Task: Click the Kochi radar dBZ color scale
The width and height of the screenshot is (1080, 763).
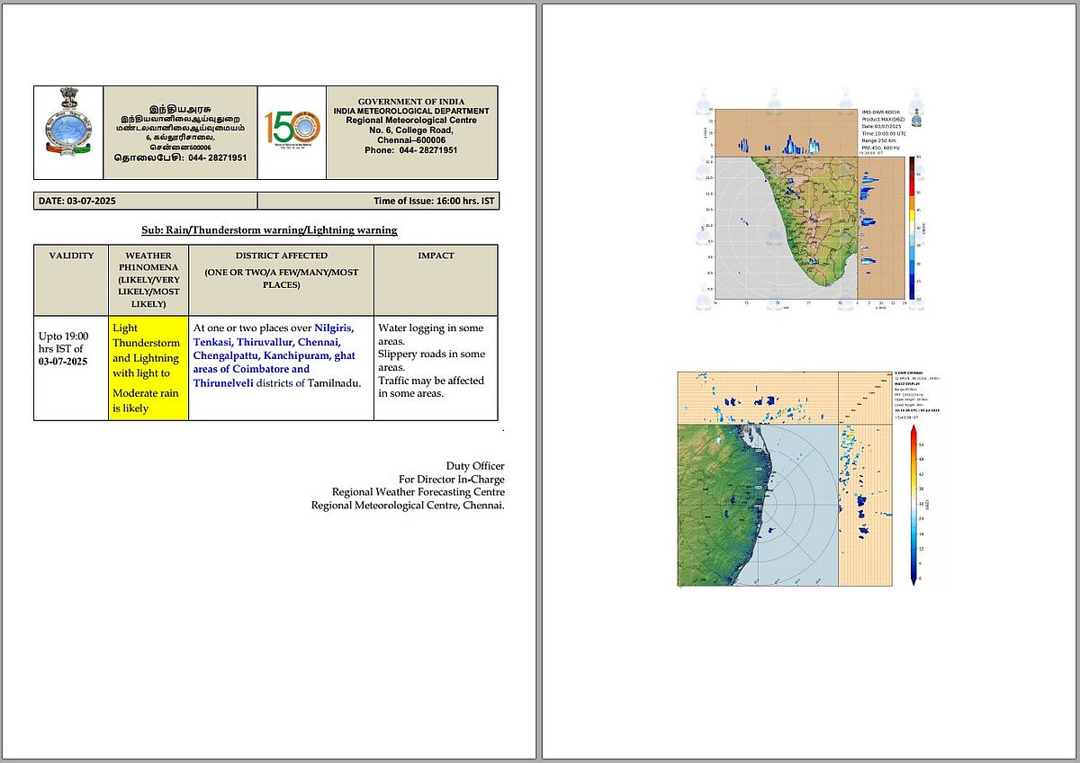Action: click(912, 228)
